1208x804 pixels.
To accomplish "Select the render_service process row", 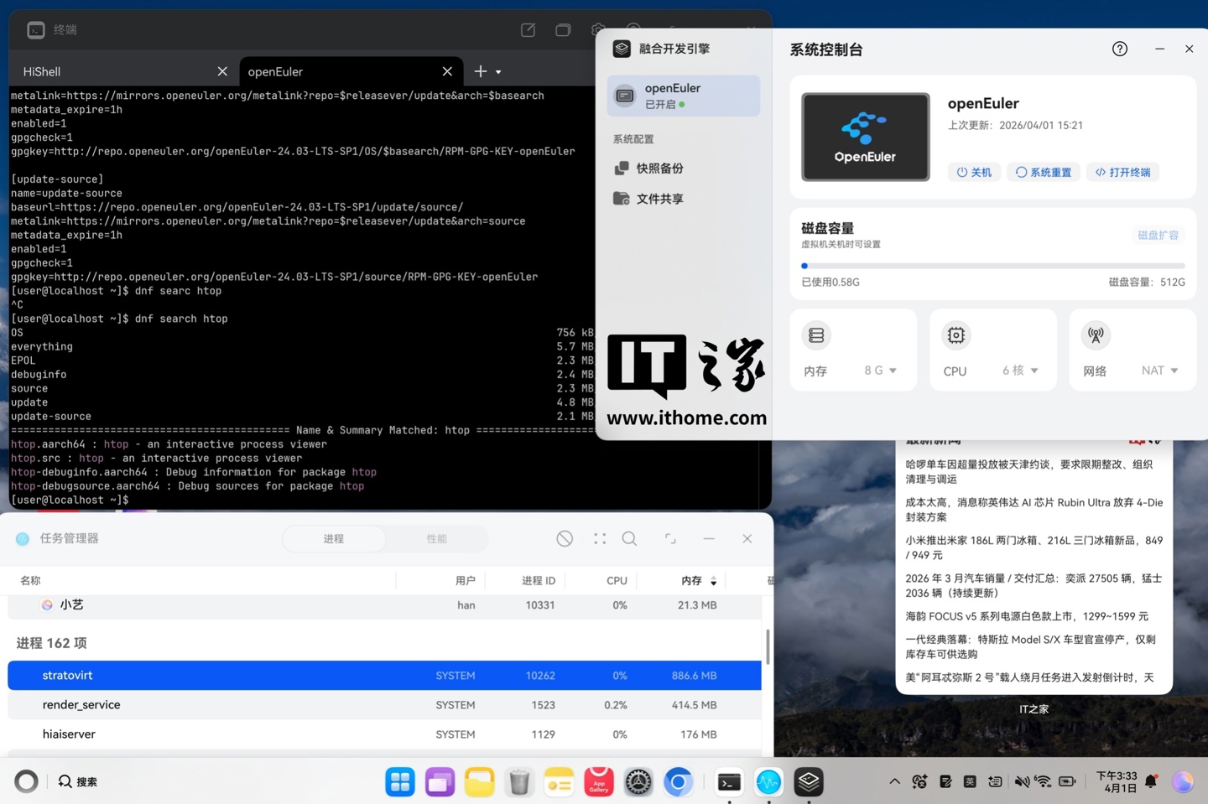I will coord(384,705).
